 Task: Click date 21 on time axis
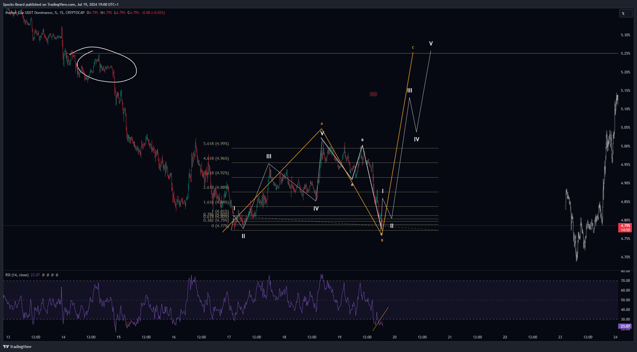450,337
